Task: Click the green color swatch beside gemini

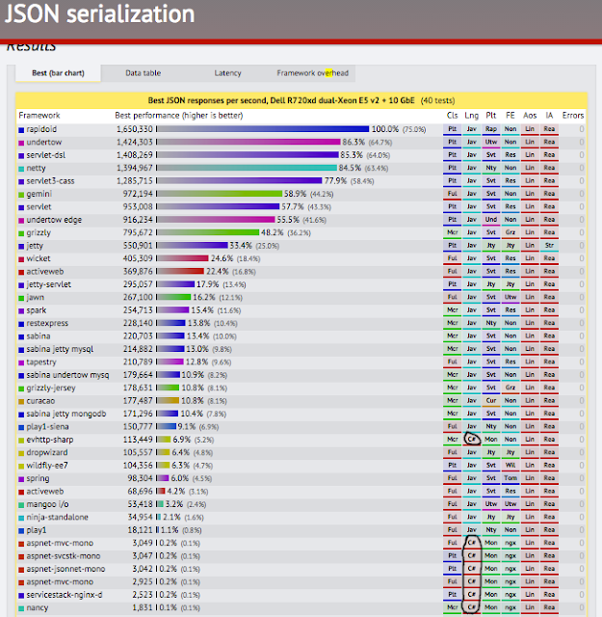Action: (21, 195)
